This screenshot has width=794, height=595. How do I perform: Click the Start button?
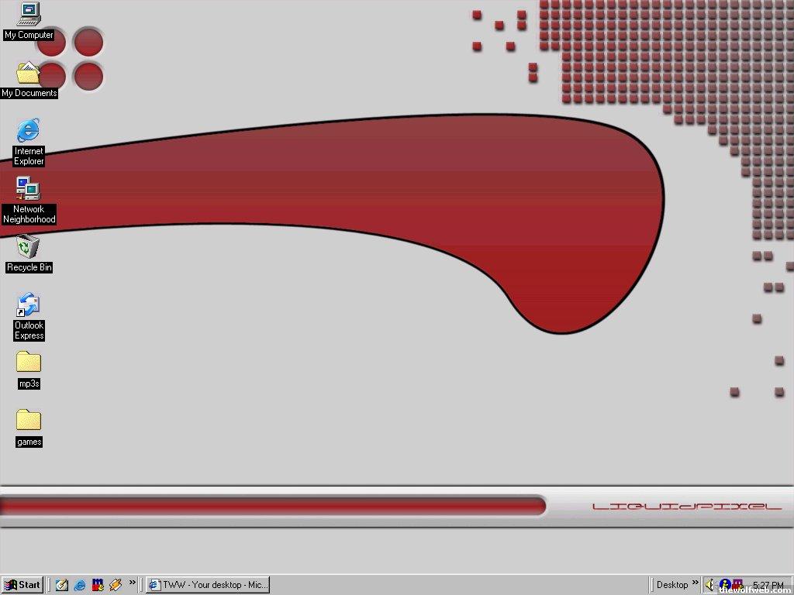click(22, 585)
